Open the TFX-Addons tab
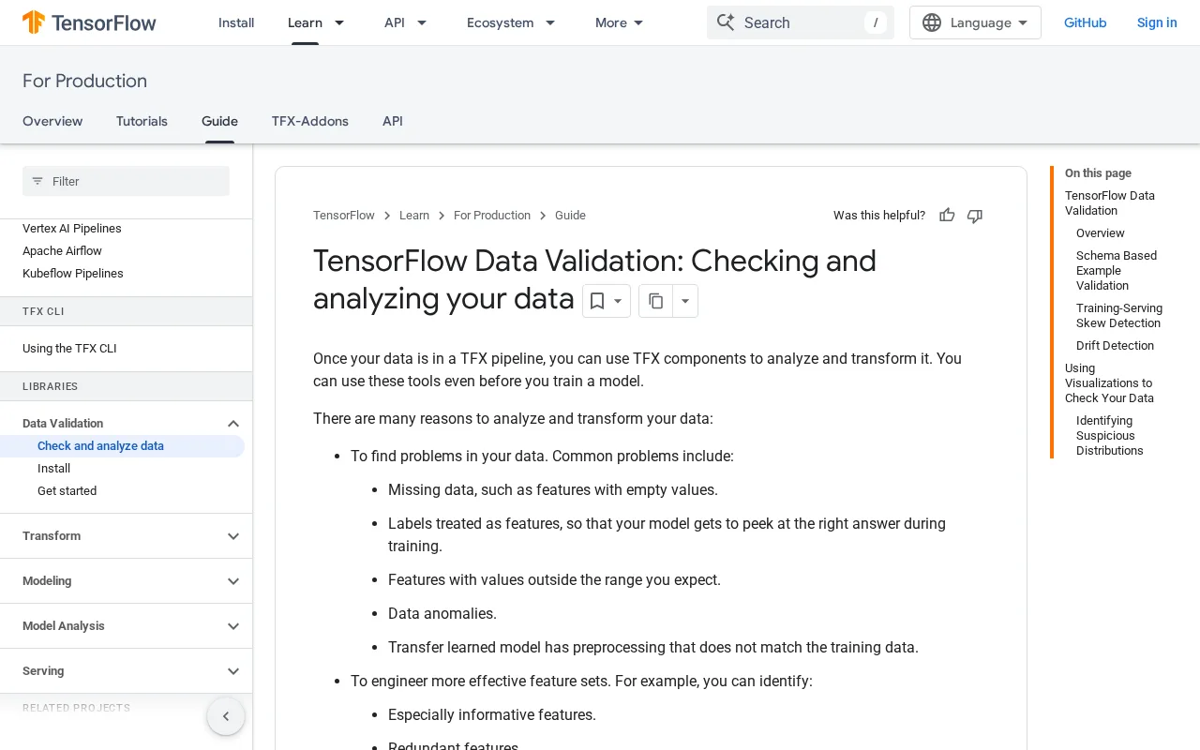The width and height of the screenshot is (1200, 750). pos(310,121)
